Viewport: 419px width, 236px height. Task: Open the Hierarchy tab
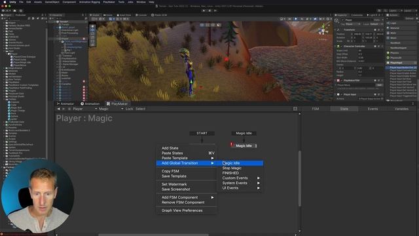(x=56, y=15)
